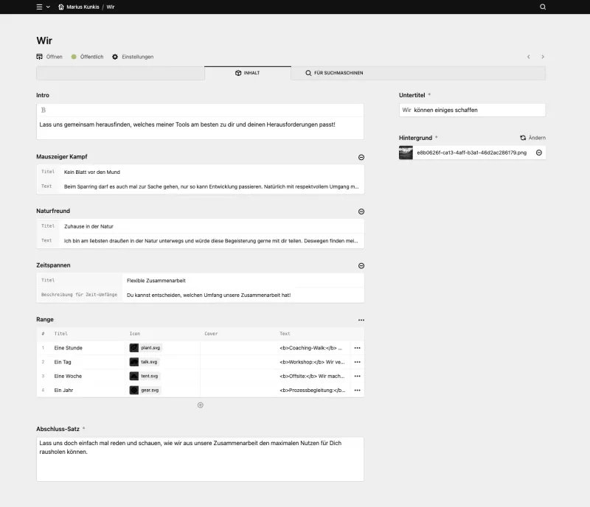Open options for the Ein Jahr row

(x=357, y=391)
